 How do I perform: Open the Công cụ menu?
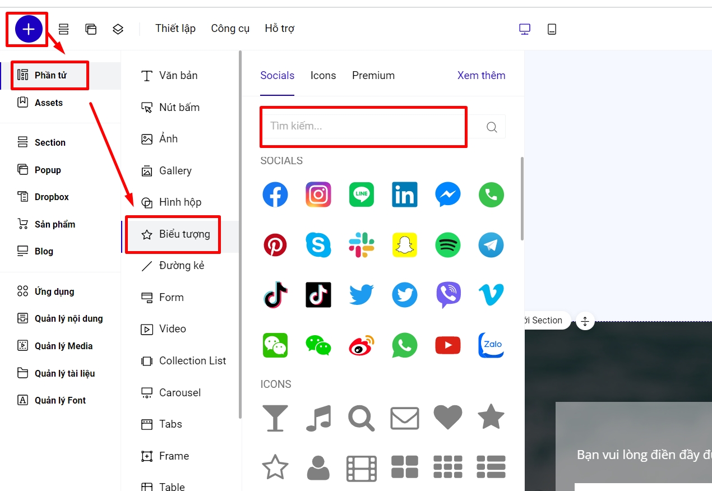coord(230,29)
